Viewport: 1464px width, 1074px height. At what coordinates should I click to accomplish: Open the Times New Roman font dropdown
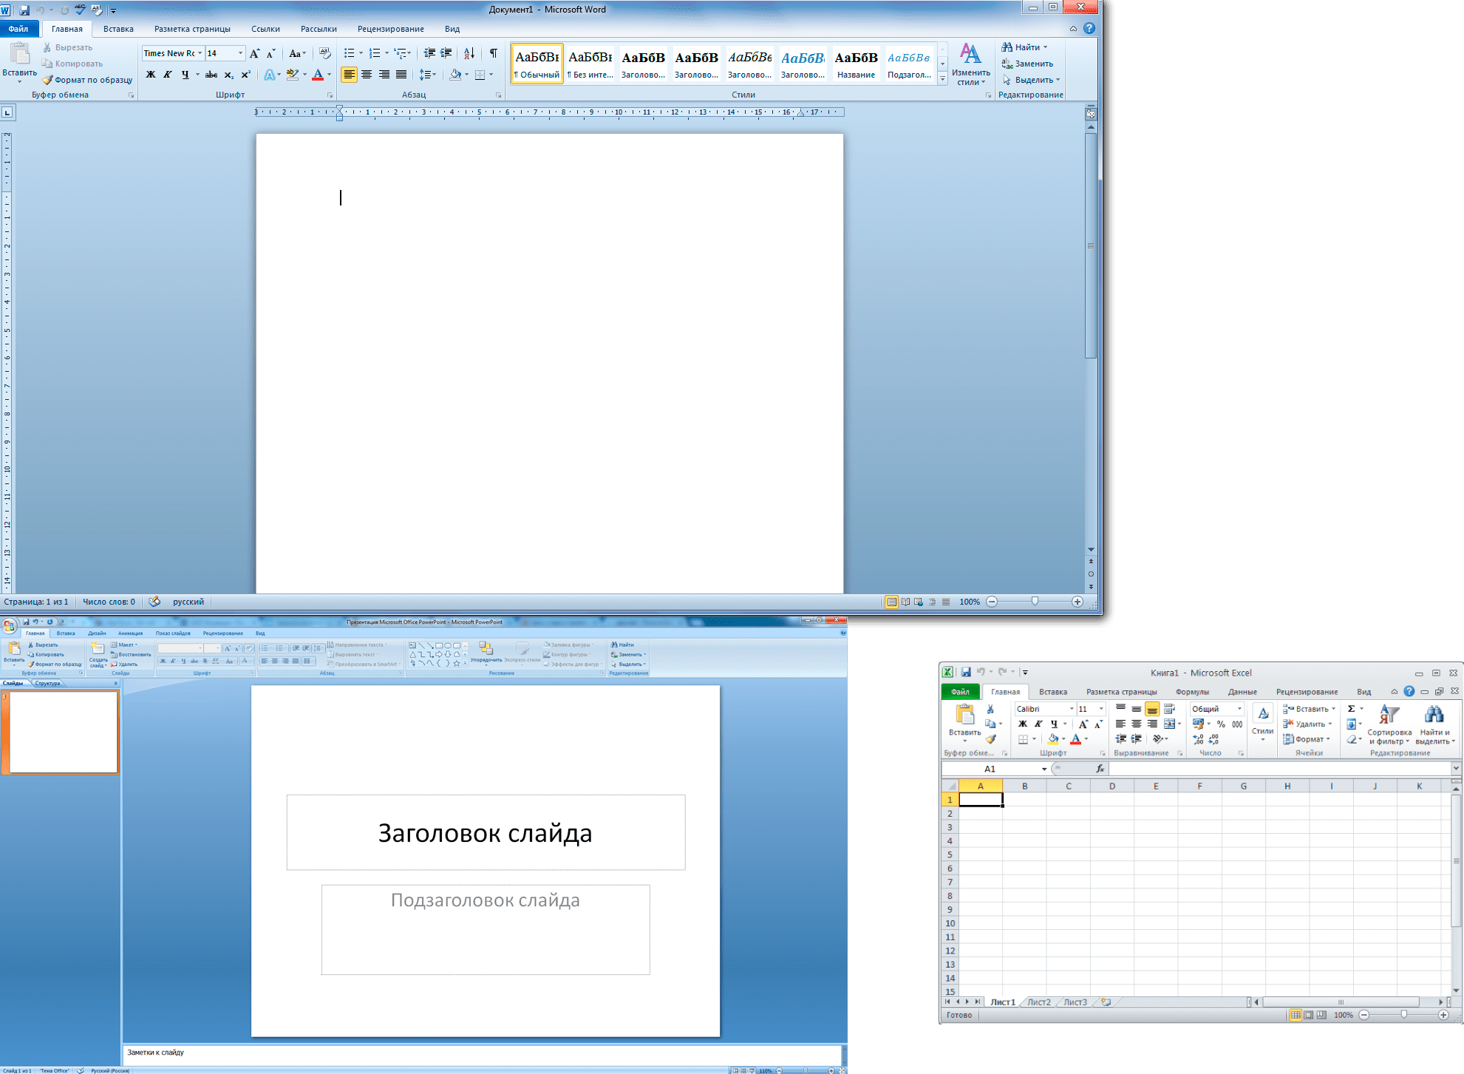click(200, 53)
